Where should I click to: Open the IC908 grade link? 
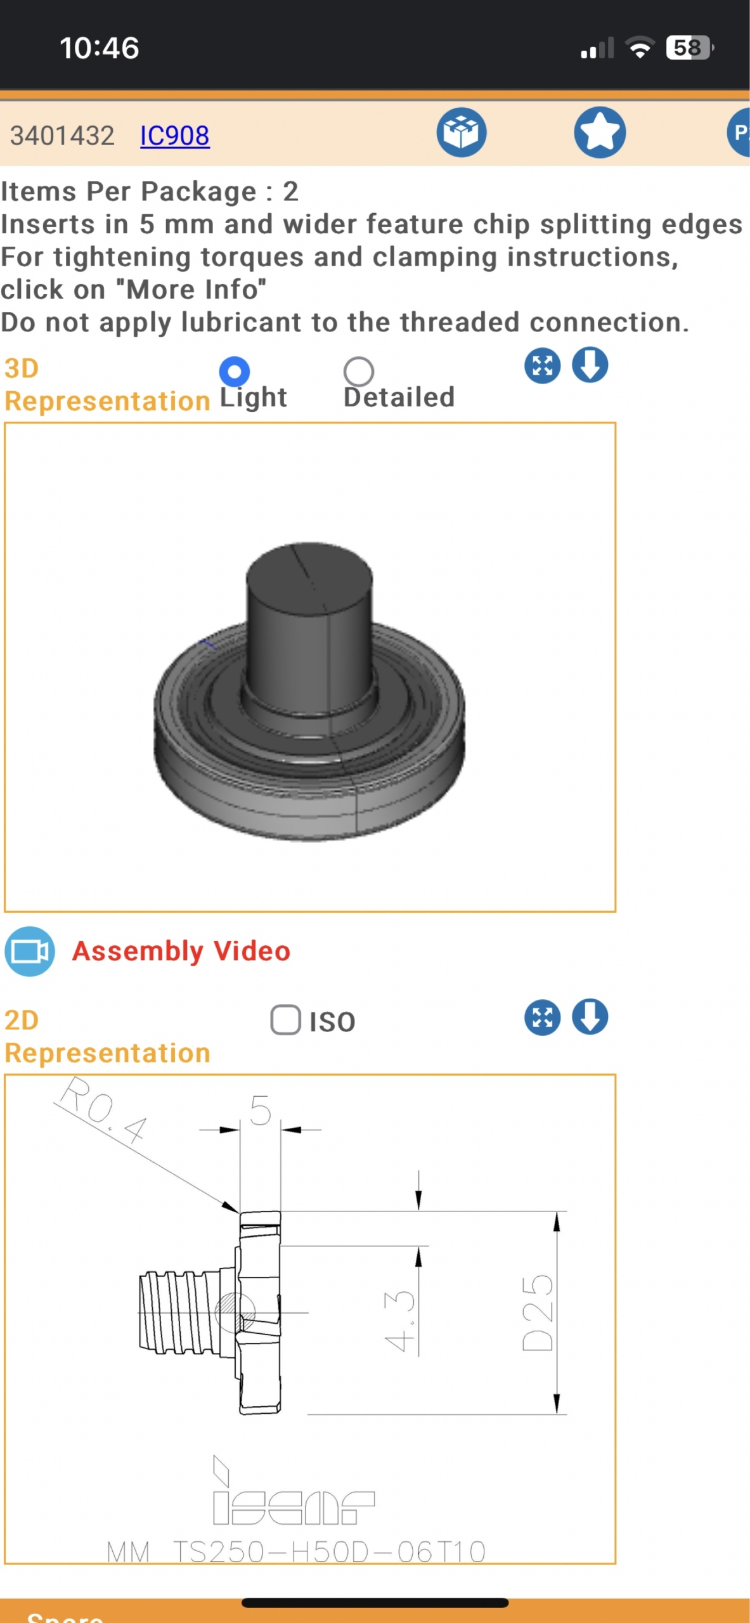tap(174, 136)
